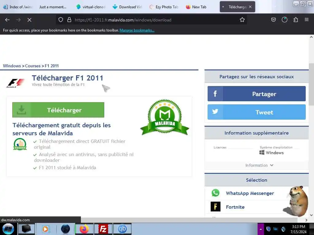
Task: Click the WhatsApp Messenger icon
Action: pyautogui.click(x=216, y=193)
